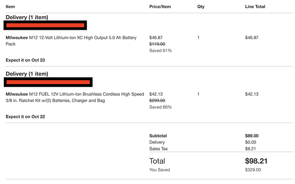Viewport: 295px width, 184px height.
Task: Click the crossed-out $299.00 original price
Action: click(x=157, y=101)
